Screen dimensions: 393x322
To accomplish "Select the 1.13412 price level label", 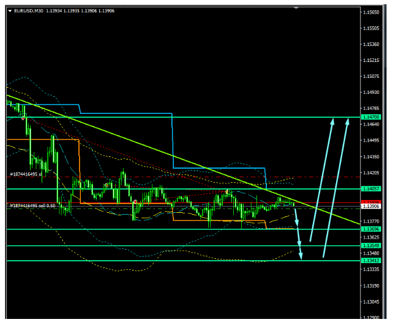I will [371, 261].
